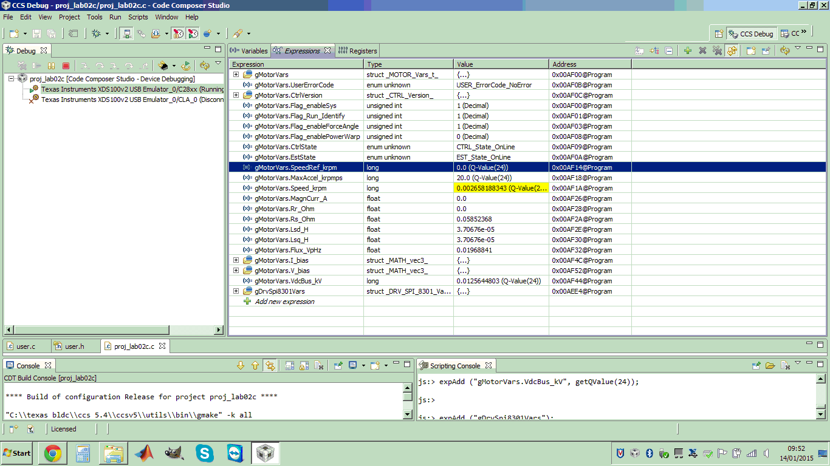Expand gMotorVars.CtrlVersion struct
Viewport: 830px width, 466px height.
pos(236,95)
